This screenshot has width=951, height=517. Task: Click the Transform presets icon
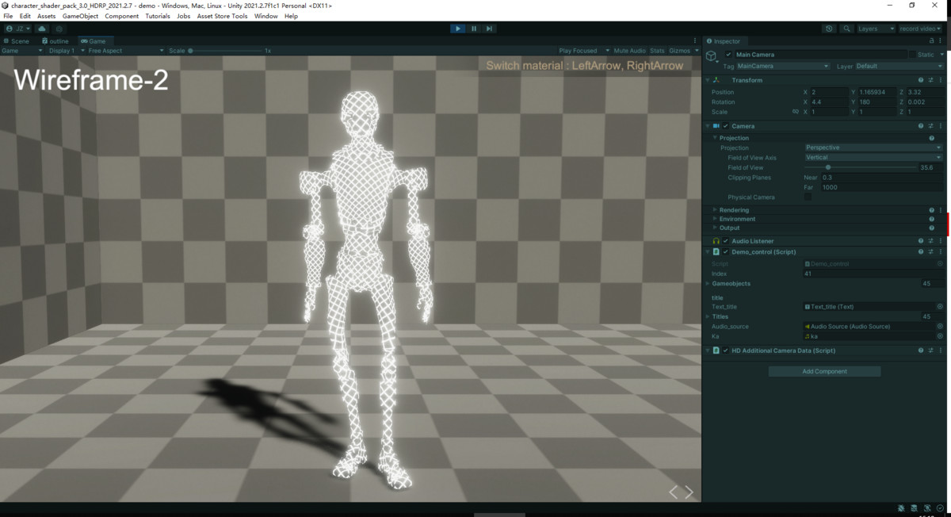[x=930, y=79]
